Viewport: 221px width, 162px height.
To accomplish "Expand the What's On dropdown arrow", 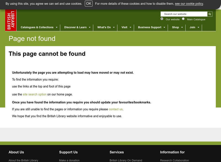I will tap(114, 28).
